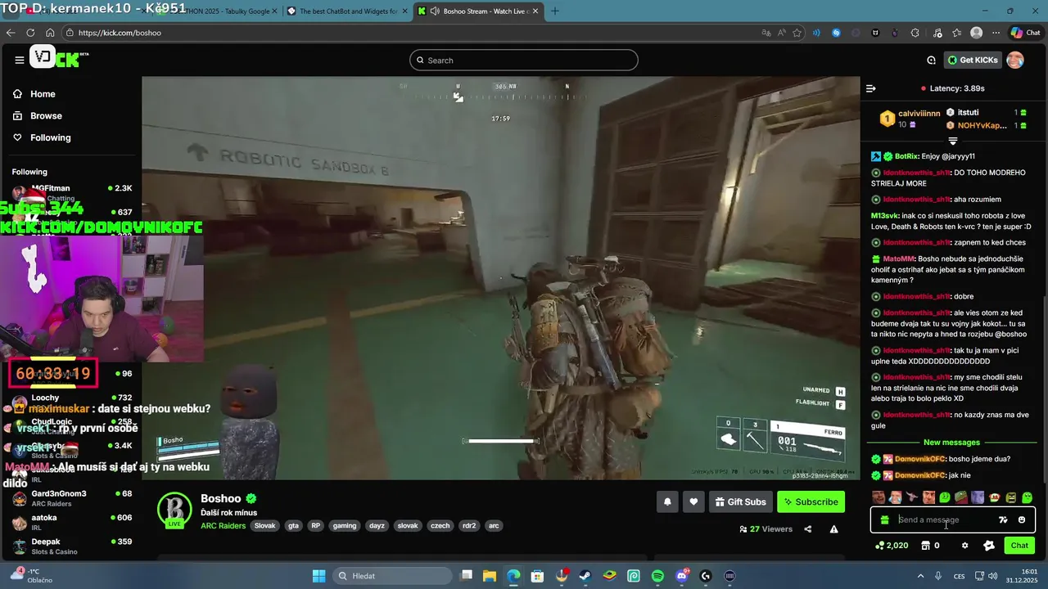Collapse the chat panel
1048x589 pixels.
point(871,88)
